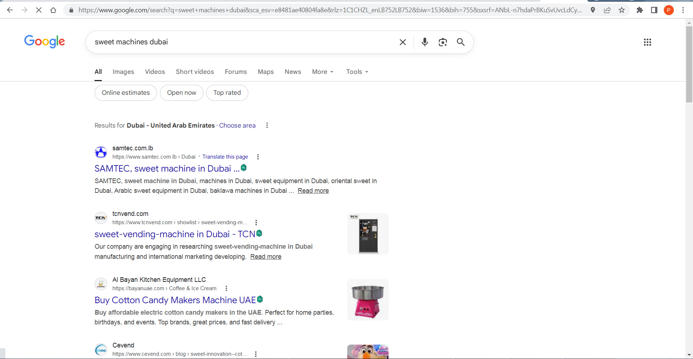Apply the Open now filter chip
Screen dimensions: 693x359
(182, 93)
